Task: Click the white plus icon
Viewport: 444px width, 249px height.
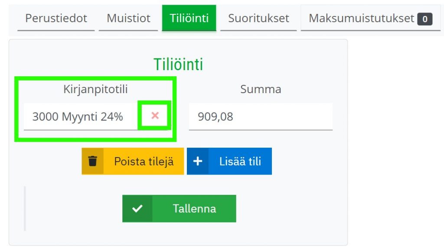Action: pyautogui.click(x=198, y=161)
